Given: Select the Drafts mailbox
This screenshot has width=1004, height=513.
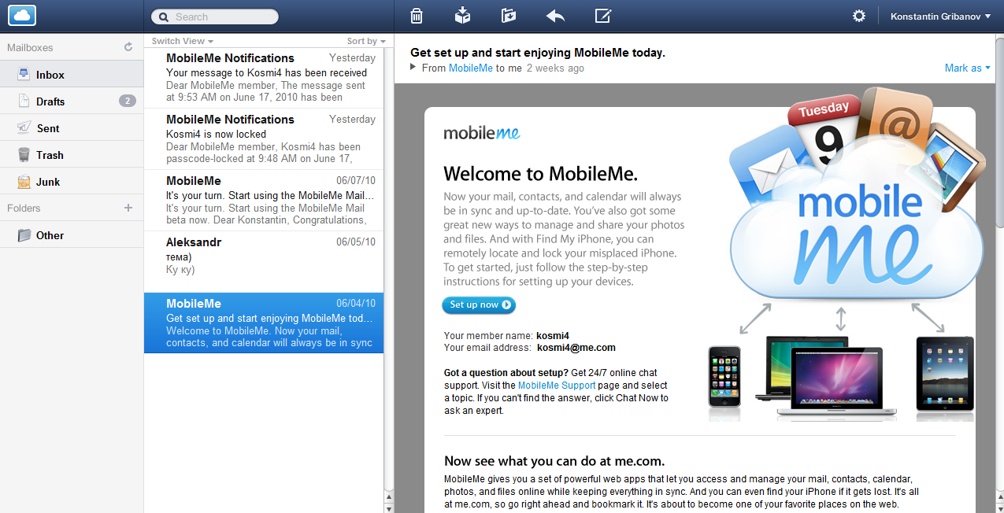Looking at the screenshot, I should tap(72, 101).
